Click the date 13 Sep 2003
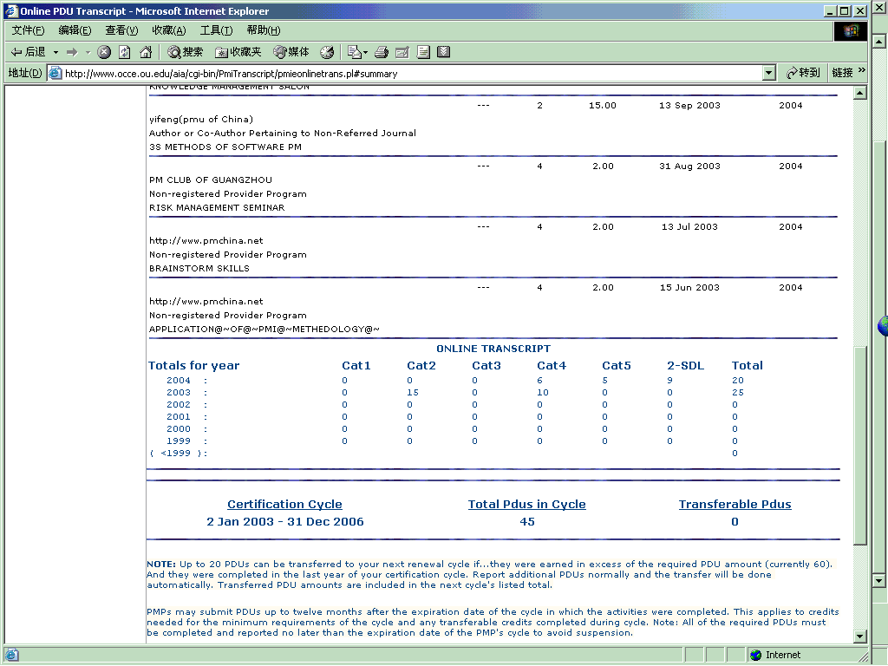Image resolution: width=888 pixels, height=666 pixels. tap(689, 105)
